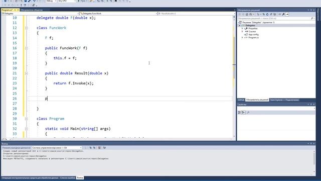Click the editor split window handle
The image size is (321, 181).
coord(234,17)
